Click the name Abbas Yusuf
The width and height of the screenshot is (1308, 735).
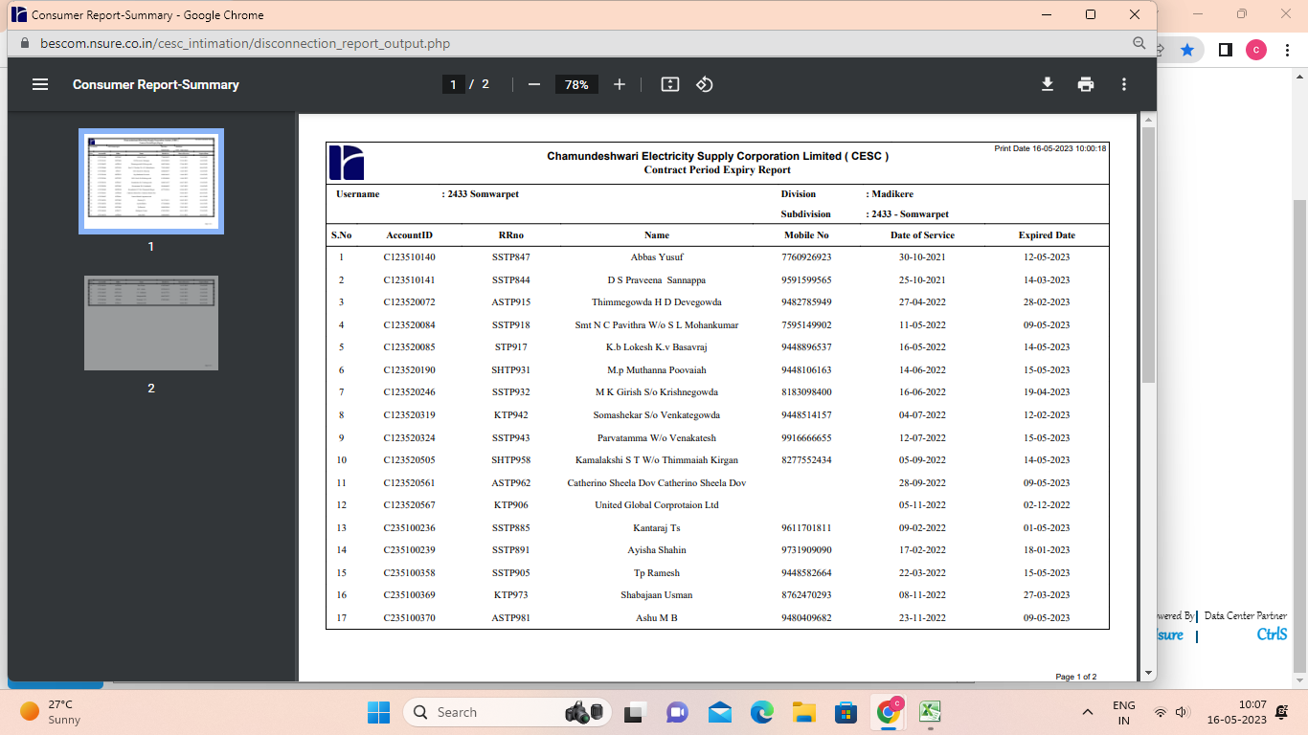[x=657, y=257]
